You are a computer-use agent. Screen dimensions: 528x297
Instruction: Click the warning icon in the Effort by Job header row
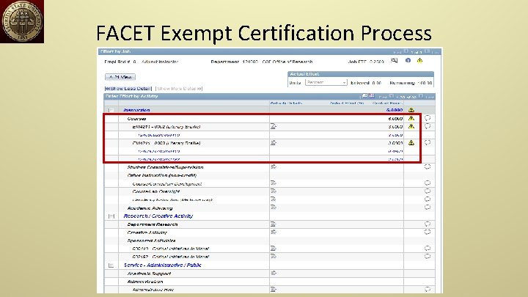pos(419,61)
